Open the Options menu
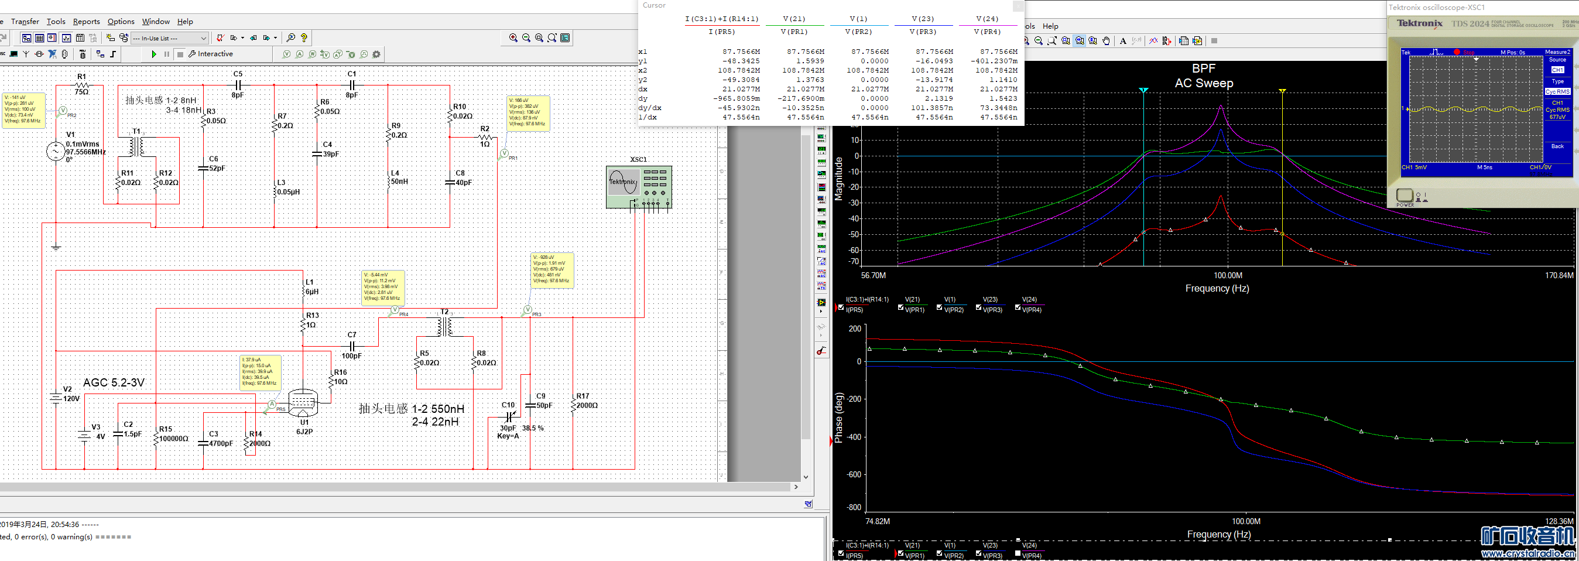The width and height of the screenshot is (1579, 561). click(121, 22)
